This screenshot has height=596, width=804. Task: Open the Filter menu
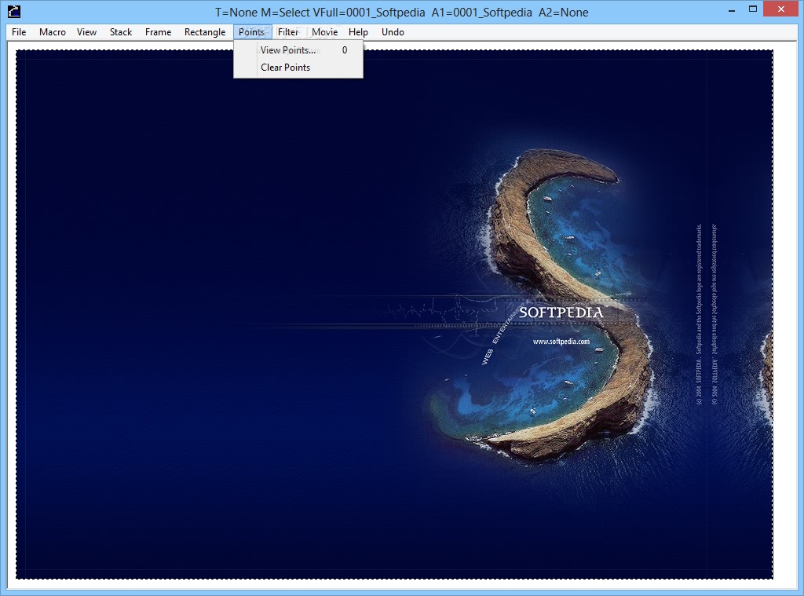pyautogui.click(x=287, y=31)
